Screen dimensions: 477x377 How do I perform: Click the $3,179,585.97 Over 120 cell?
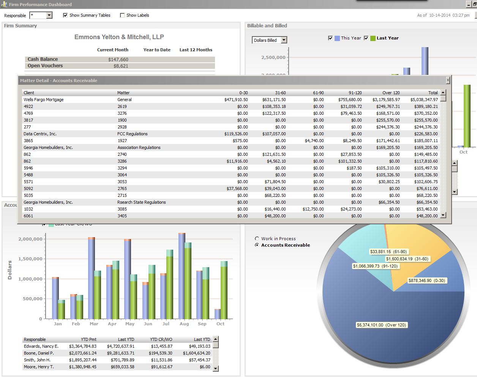[x=386, y=100]
